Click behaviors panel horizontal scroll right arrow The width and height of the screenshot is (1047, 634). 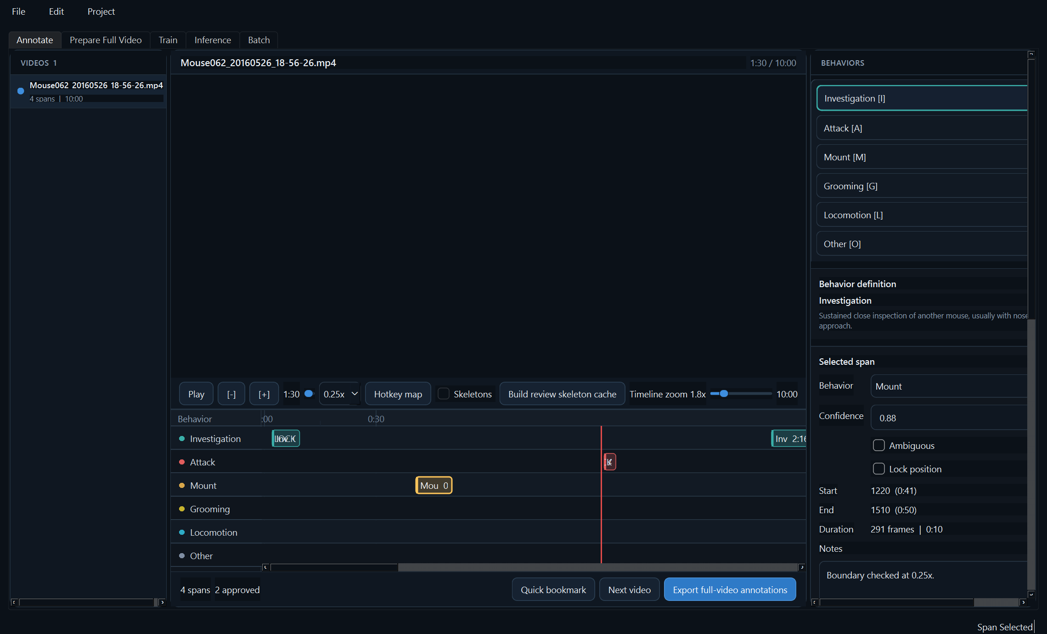[1023, 602]
